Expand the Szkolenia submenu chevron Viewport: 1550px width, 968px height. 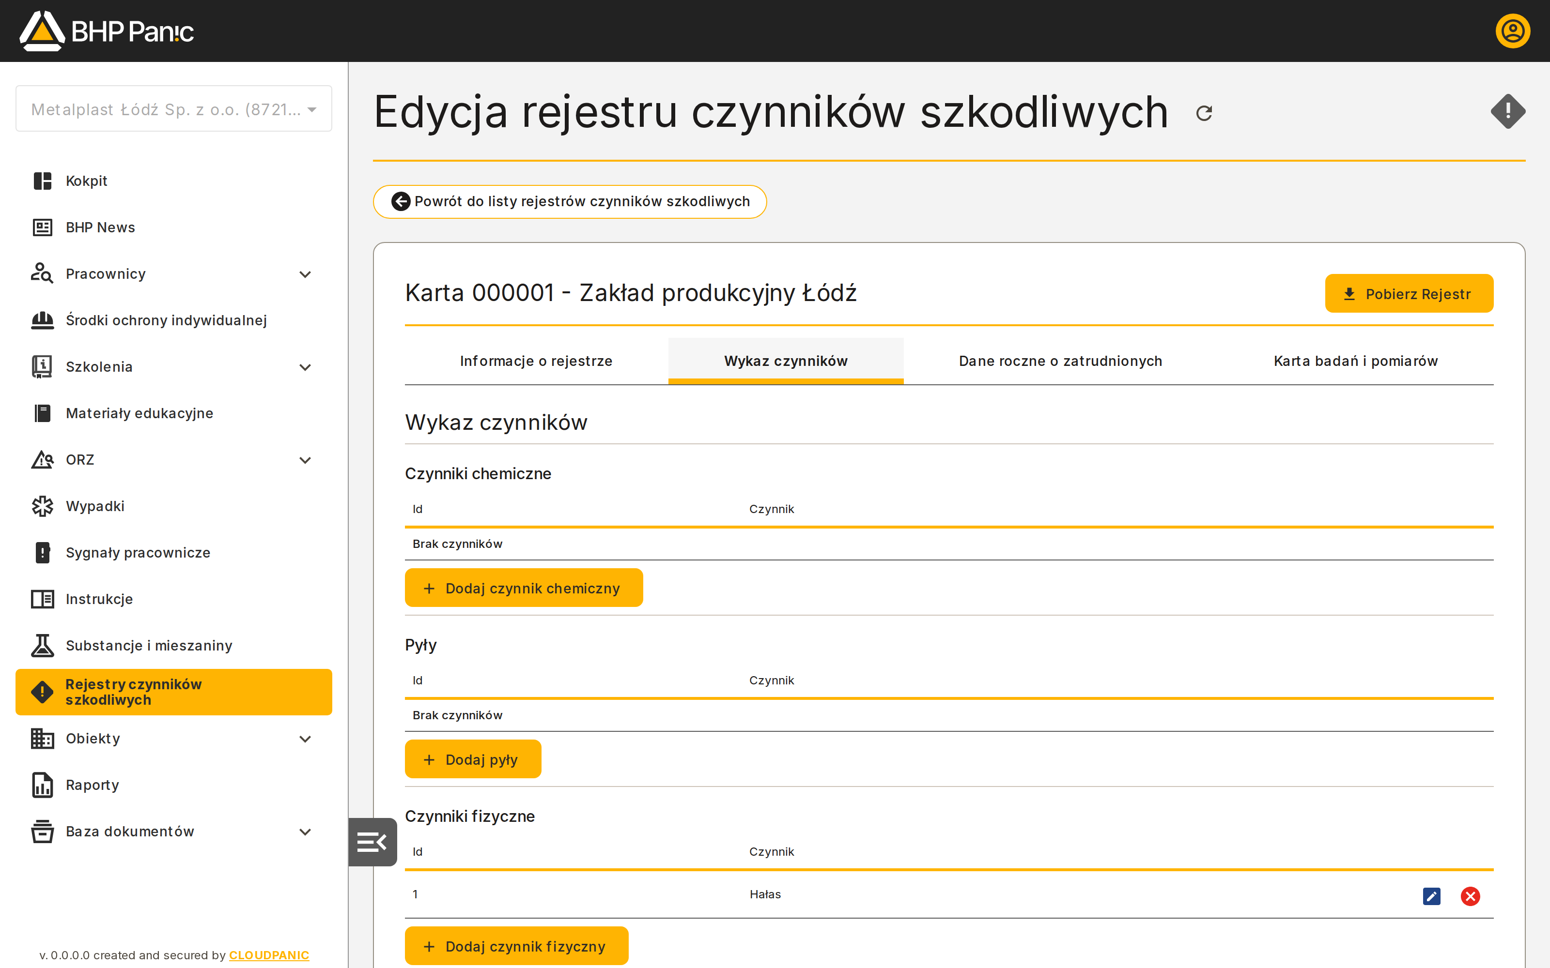click(306, 367)
